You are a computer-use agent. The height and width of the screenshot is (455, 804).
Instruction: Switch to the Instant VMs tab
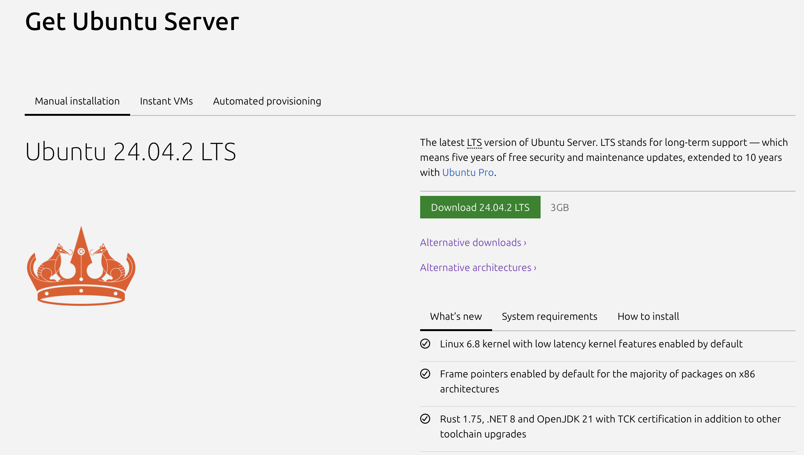point(166,101)
